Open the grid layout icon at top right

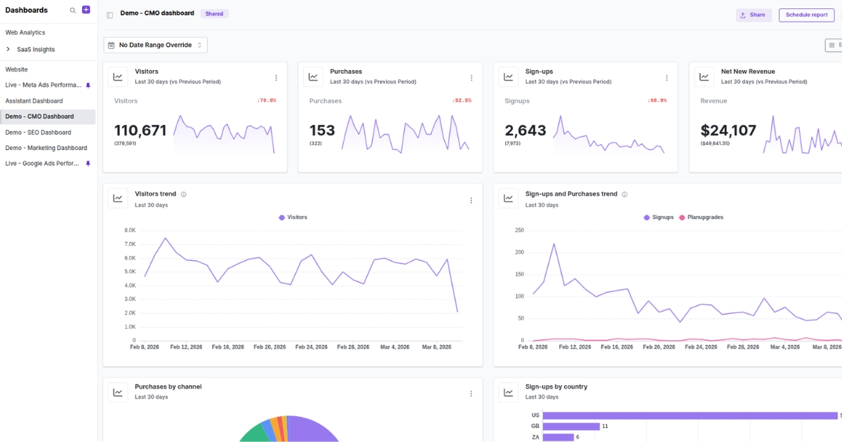pyautogui.click(x=831, y=44)
